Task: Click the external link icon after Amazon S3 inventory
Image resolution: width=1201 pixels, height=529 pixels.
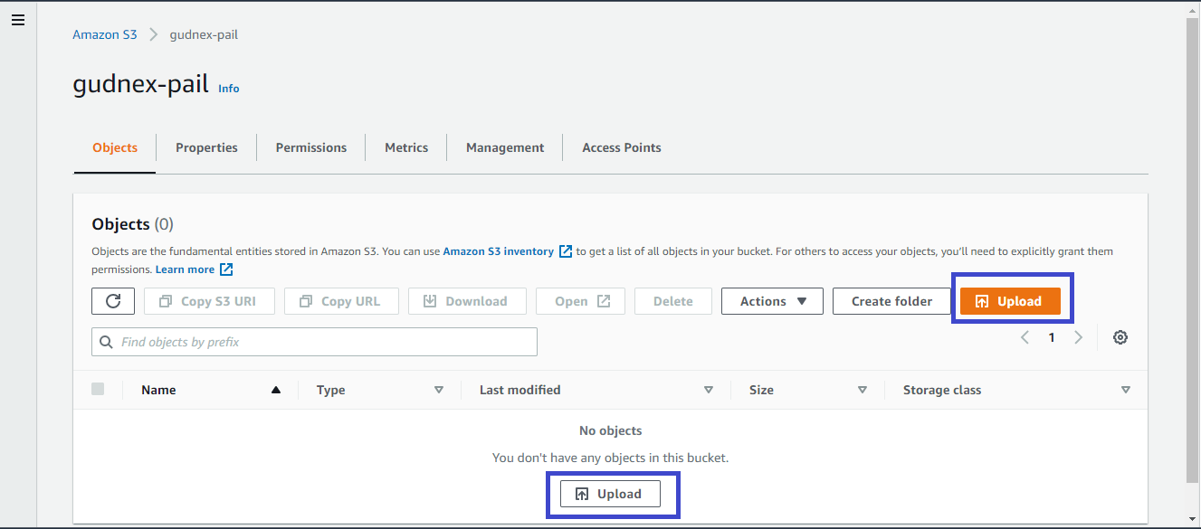Action: 566,251
